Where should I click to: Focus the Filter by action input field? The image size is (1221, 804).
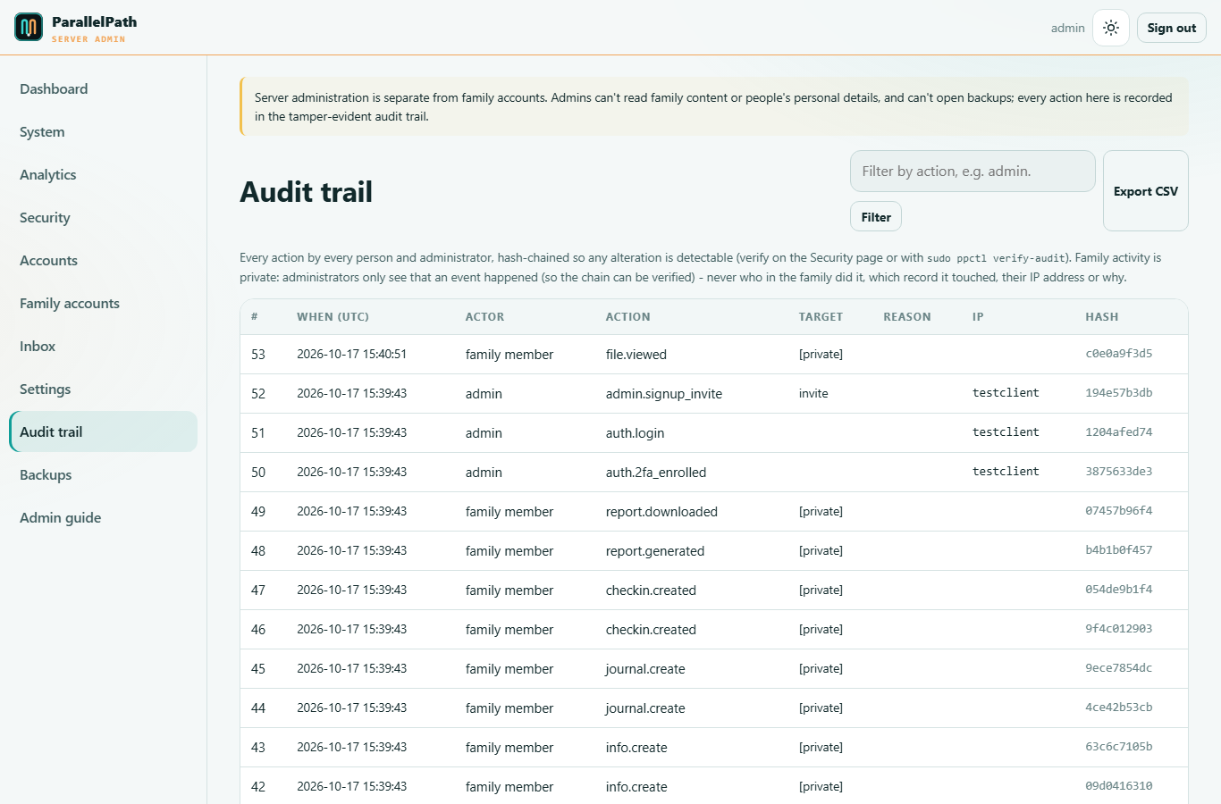point(973,171)
